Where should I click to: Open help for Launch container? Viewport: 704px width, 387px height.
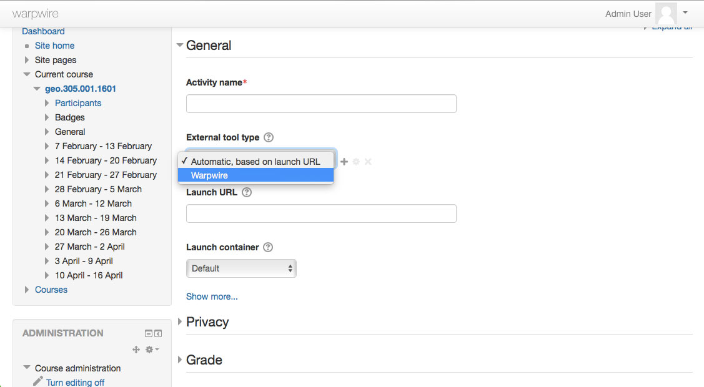pos(268,247)
